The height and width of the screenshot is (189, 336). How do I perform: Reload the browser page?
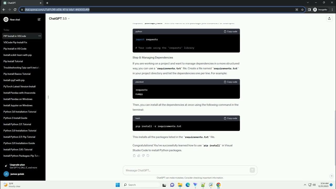[x=15, y=10]
